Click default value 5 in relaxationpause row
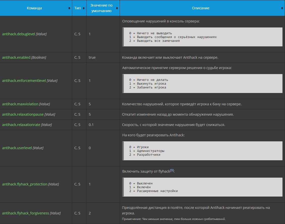This screenshot has width=285, height=224. pos(90,114)
